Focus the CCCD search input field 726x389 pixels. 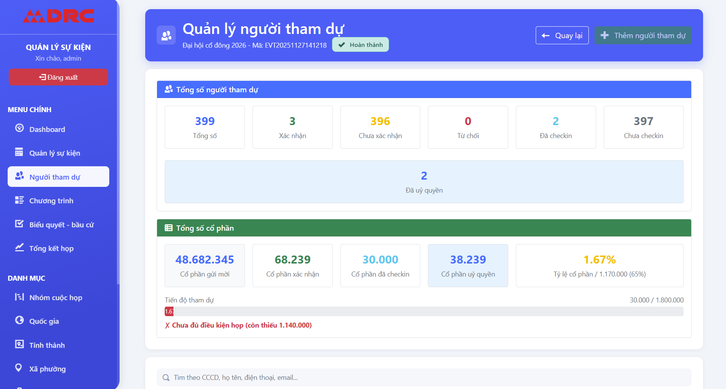424,377
